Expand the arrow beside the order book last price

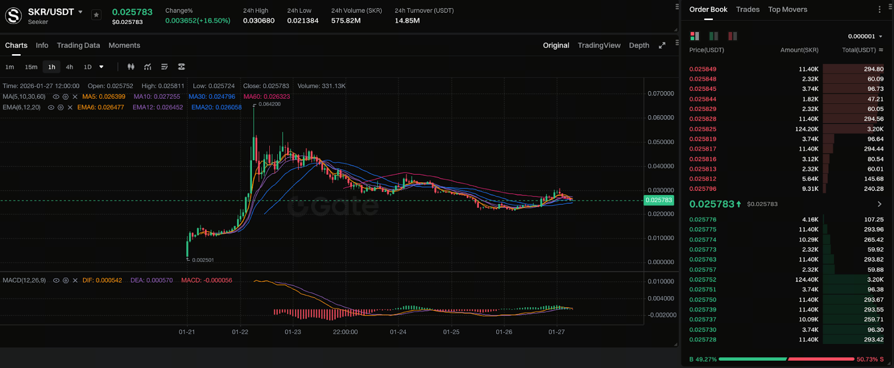[879, 204]
